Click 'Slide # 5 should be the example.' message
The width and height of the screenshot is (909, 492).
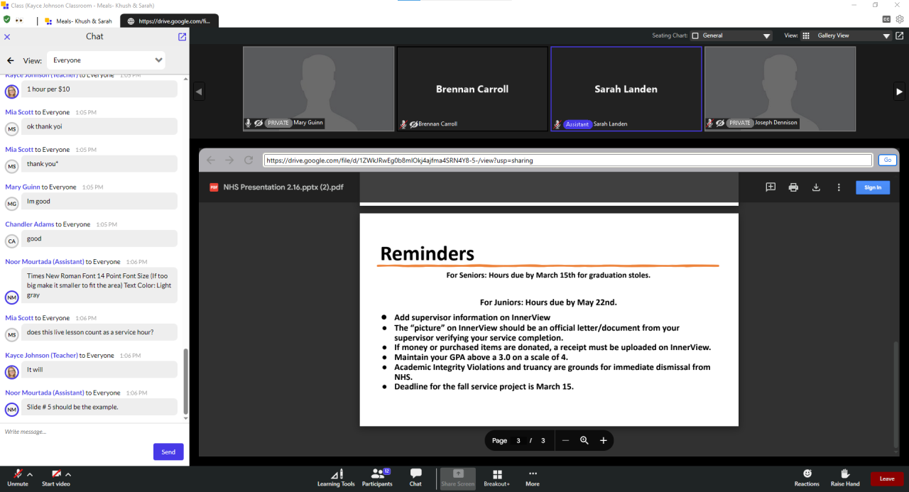tap(99, 407)
